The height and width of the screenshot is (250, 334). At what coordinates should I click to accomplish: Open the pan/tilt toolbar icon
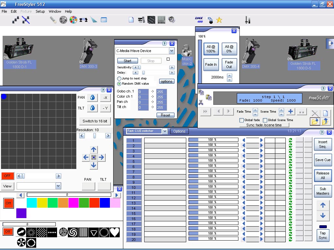pyautogui.click(x=83, y=20)
